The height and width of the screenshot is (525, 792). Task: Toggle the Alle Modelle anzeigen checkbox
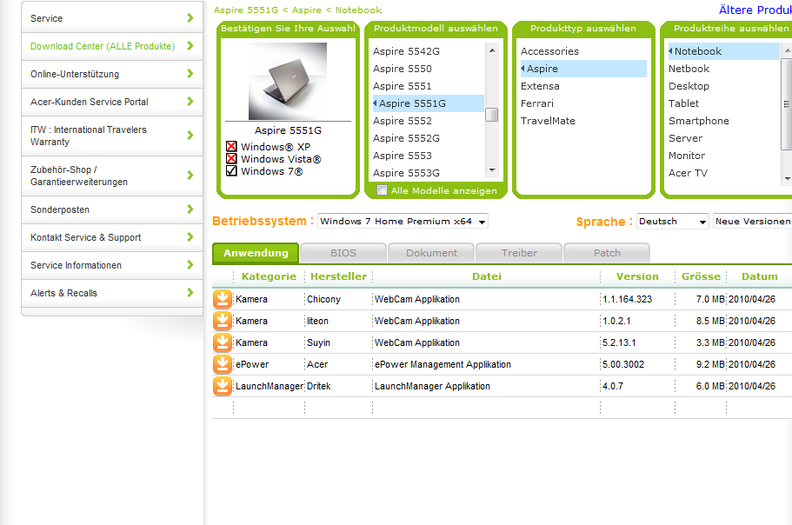click(383, 190)
